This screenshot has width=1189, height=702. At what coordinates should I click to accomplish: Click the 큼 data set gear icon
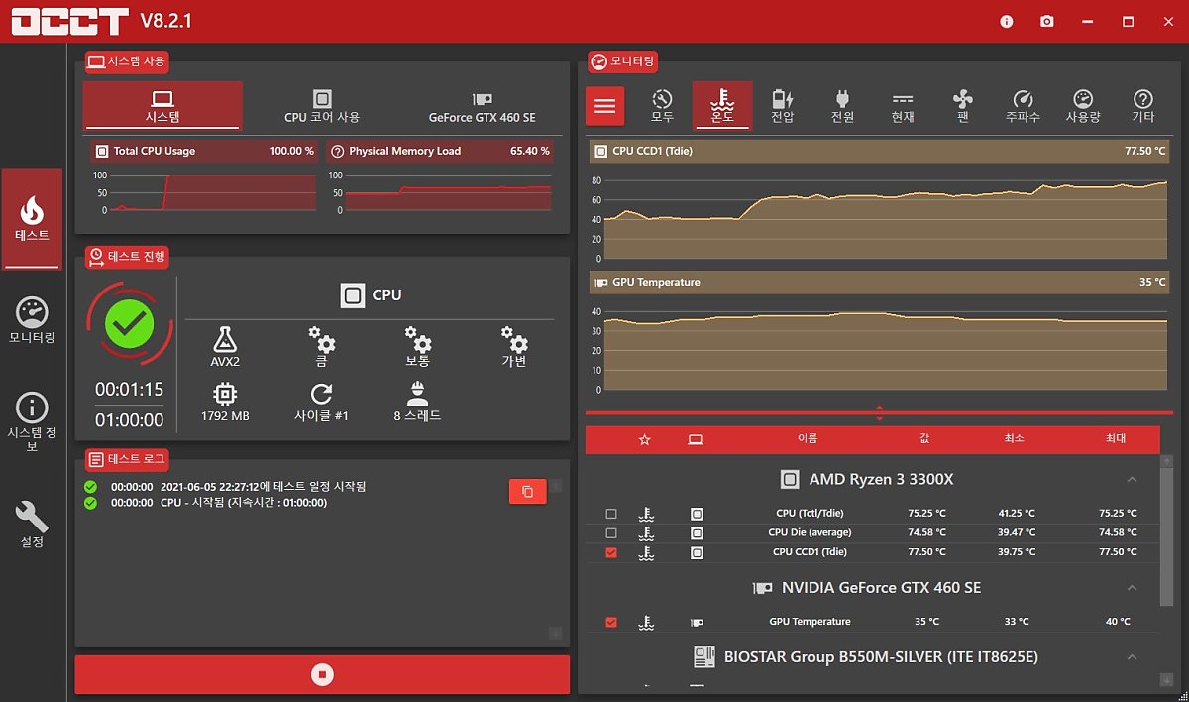(321, 340)
